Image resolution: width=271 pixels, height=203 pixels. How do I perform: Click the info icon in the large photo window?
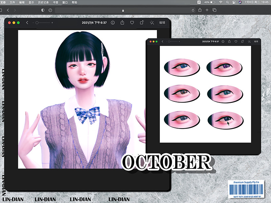(113, 23)
